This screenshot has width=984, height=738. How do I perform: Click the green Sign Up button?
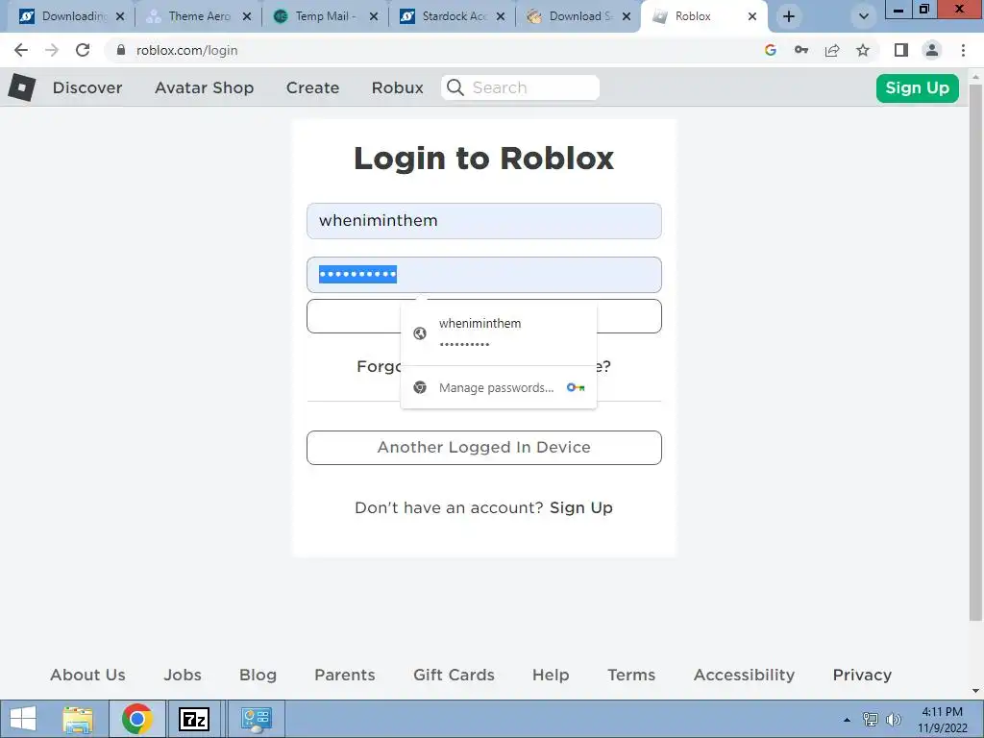[917, 87]
